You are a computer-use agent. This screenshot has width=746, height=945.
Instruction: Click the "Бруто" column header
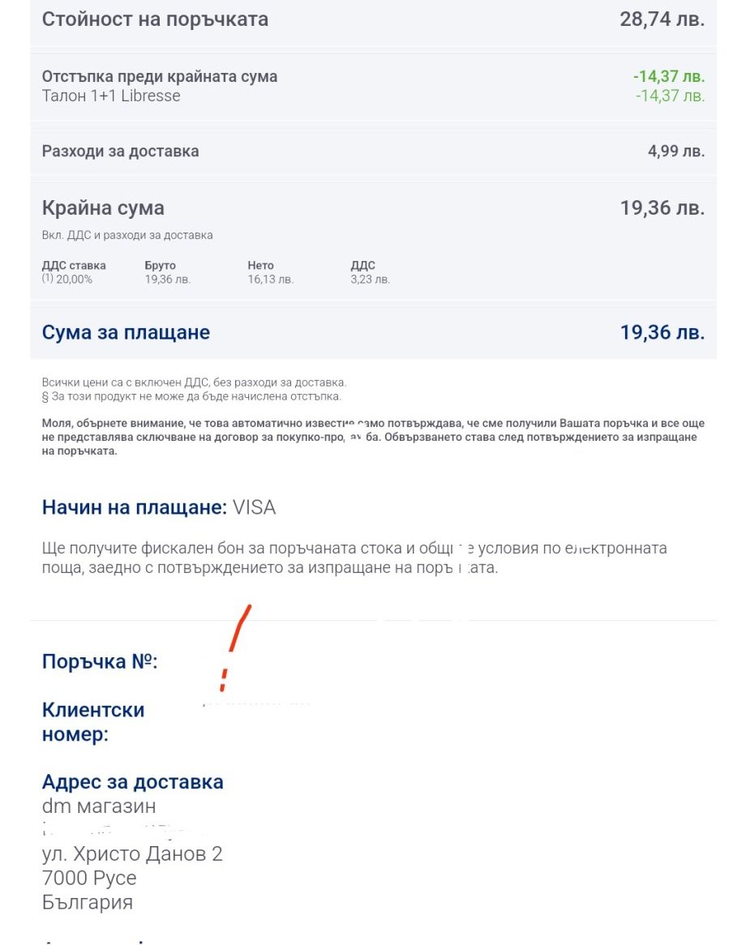click(x=160, y=265)
